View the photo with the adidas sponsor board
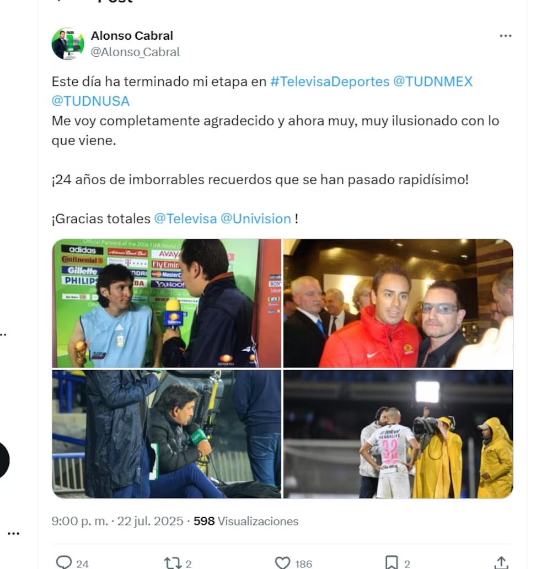This screenshot has height=569, width=547. coord(167,303)
